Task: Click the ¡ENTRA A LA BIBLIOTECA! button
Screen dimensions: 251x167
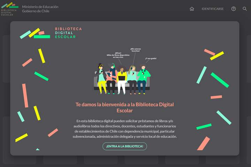Action: pyautogui.click(x=125, y=146)
